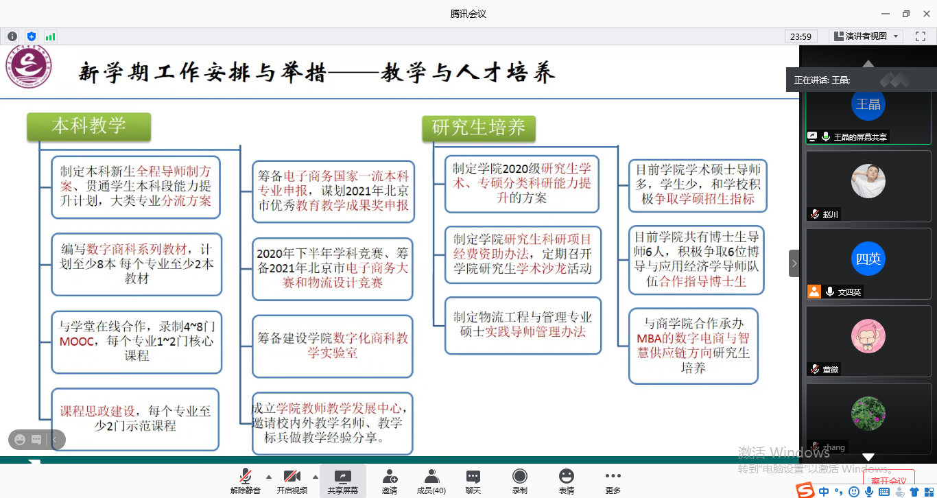Start recording with 录制 button

520,482
